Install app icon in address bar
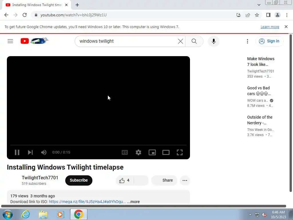This screenshot has width=293, height=220. tap(239, 15)
